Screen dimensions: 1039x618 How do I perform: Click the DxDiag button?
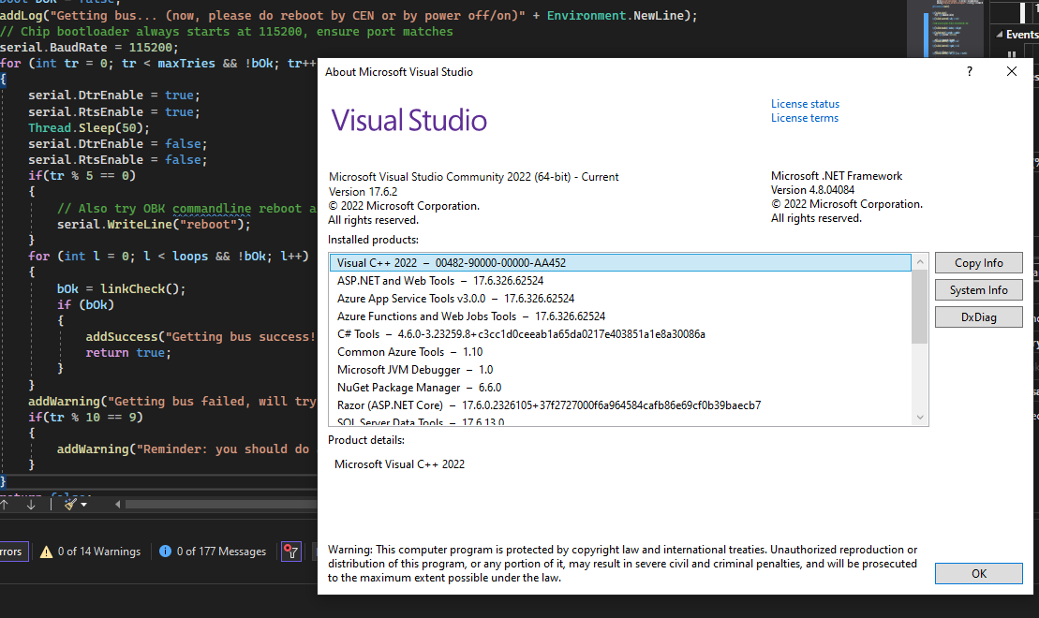[978, 317]
